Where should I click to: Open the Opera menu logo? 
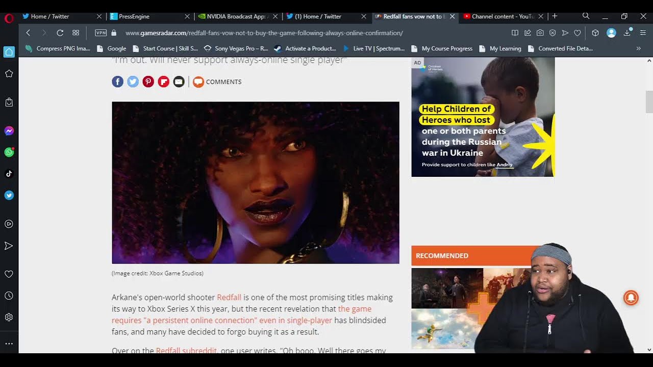(9, 18)
